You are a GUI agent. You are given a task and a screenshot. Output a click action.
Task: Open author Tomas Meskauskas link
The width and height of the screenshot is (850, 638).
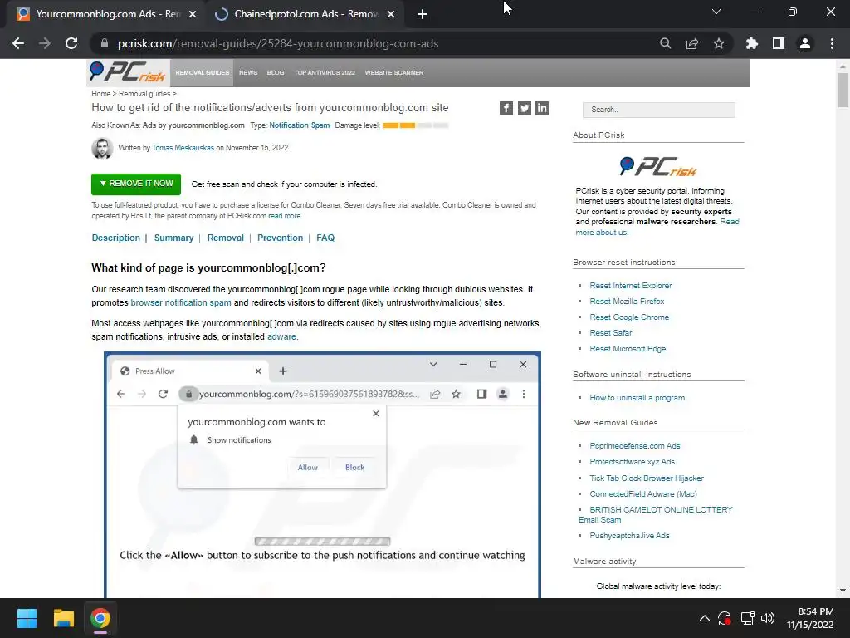coord(183,148)
